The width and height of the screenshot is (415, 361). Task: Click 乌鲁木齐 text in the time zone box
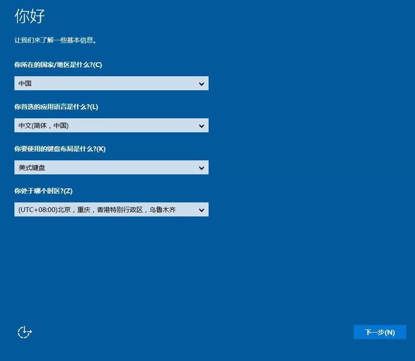(x=162, y=210)
